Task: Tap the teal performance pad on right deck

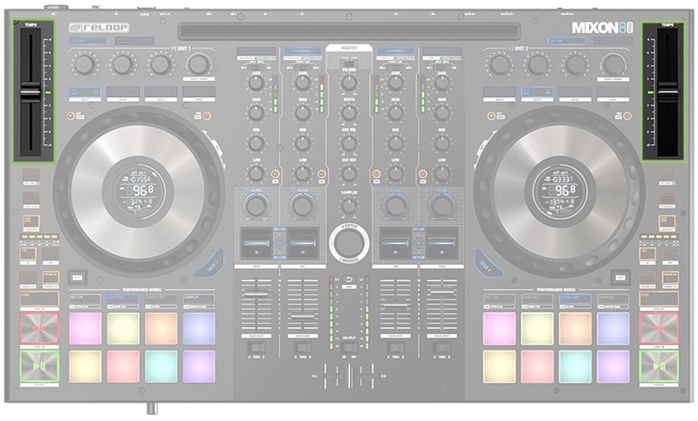Action: 576,366
